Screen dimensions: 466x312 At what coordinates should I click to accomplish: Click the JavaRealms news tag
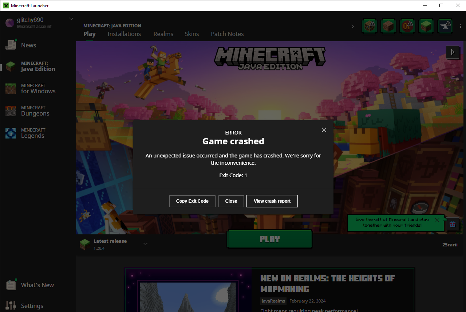tap(273, 301)
